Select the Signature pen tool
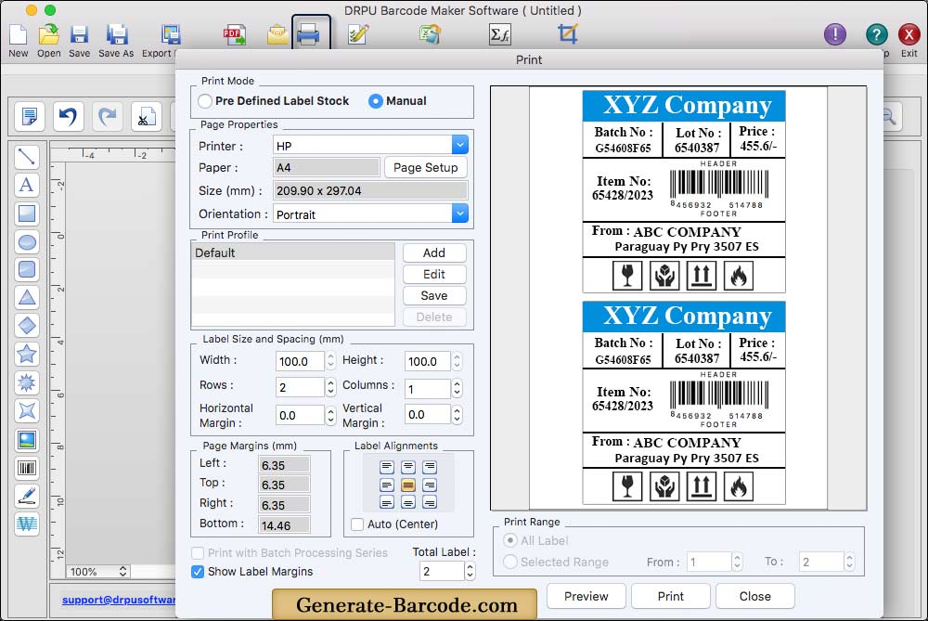The image size is (928, 621). [27, 496]
